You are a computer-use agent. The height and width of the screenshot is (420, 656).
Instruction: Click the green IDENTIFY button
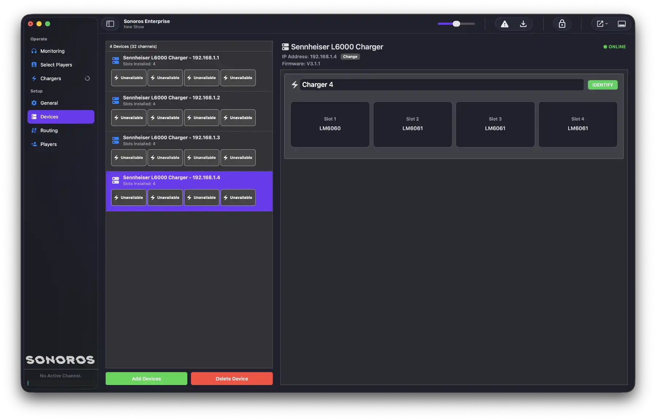click(602, 85)
